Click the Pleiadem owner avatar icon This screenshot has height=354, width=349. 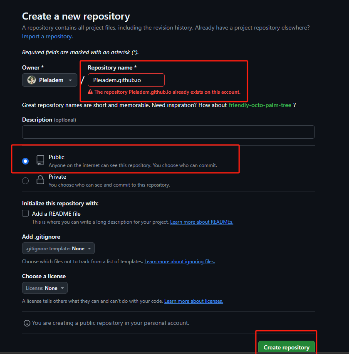point(32,80)
